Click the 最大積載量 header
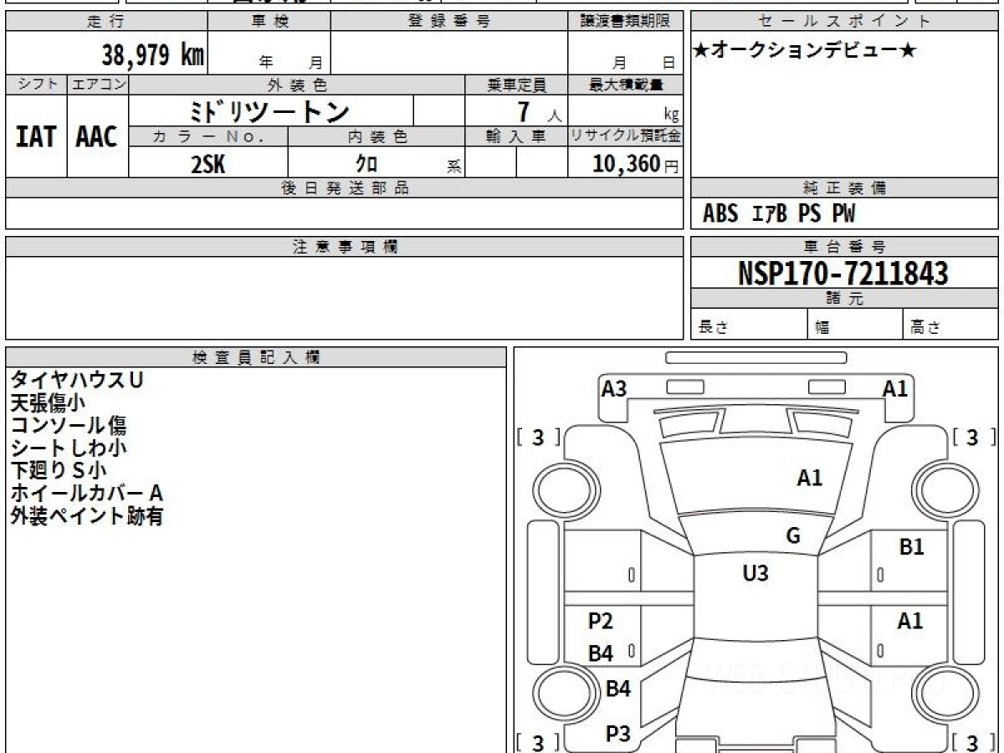 (626, 85)
